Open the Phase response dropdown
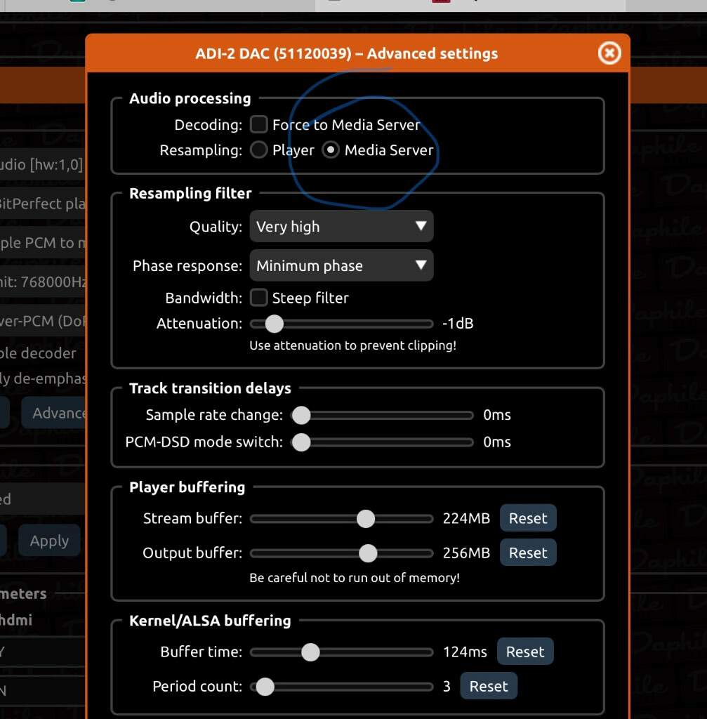The width and height of the screenshot is (707, 719). click(342, 265)
